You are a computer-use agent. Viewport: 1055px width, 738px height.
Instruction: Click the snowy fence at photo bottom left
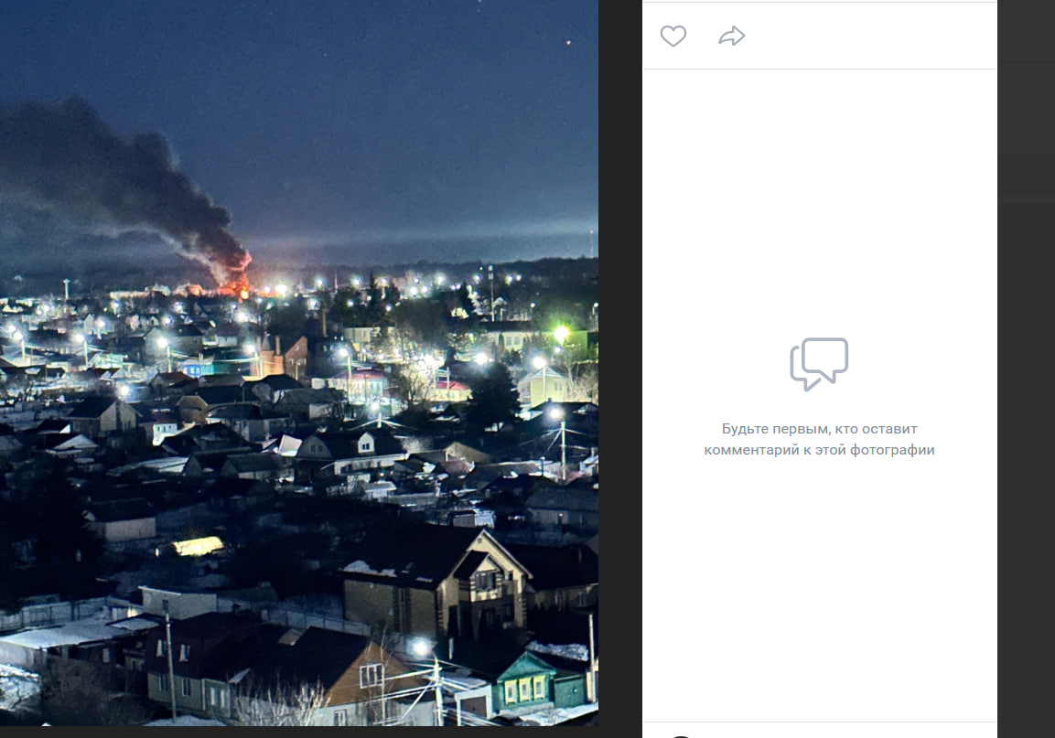point(55,613)
